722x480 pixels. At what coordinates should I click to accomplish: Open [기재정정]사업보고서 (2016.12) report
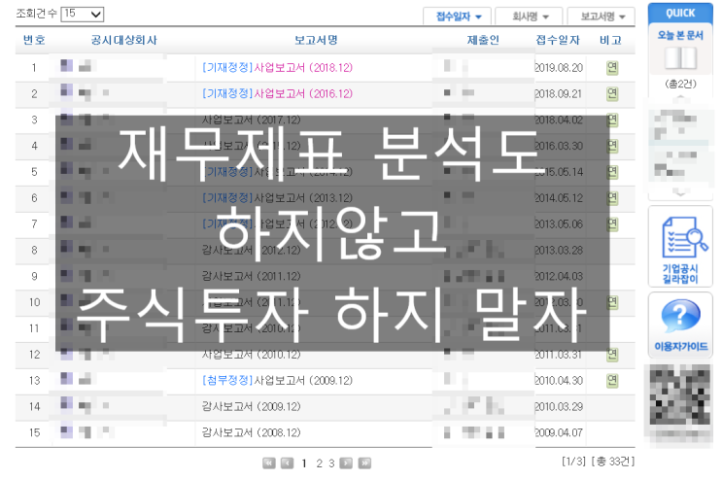coord(277,94)
